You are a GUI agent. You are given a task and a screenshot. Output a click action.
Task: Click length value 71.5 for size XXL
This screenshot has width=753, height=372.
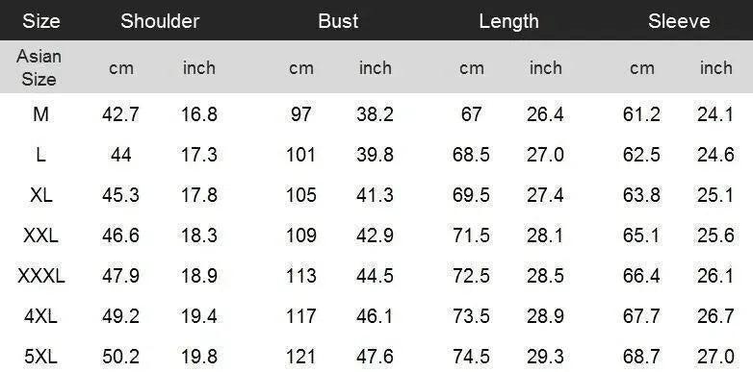[x=471, y=236]
